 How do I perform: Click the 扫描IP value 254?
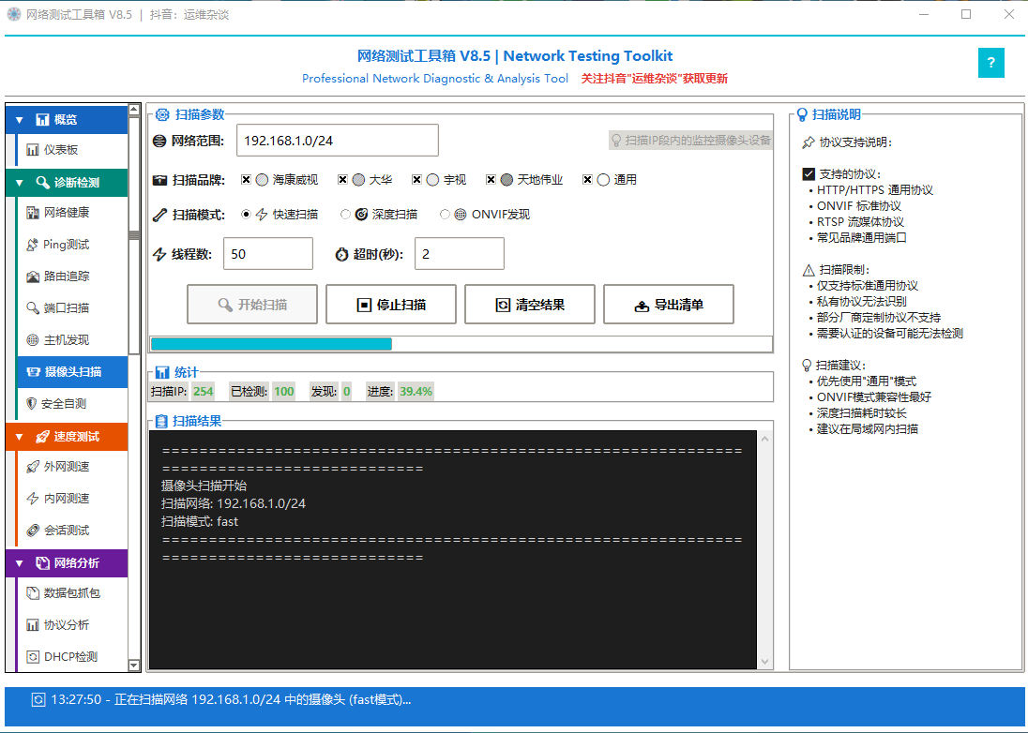203,392
